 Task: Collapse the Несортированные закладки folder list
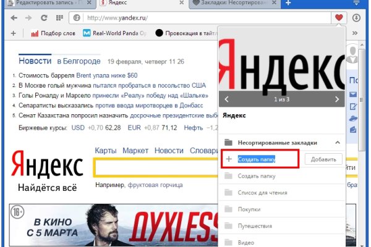tap(338, 142)
